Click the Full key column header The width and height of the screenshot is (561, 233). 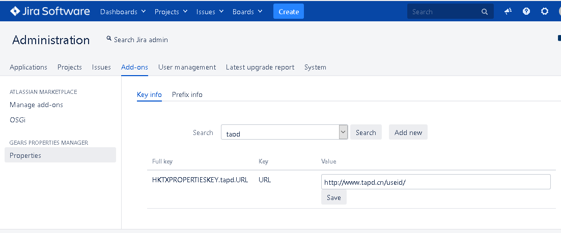click(162, 161)
